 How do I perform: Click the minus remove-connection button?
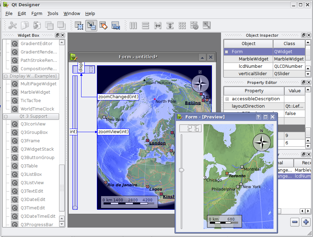pyautogui.click(x=295, y=222)
